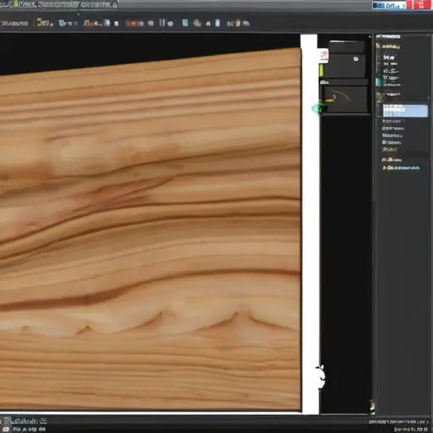
Task: Switch to the document tab at top left
Action: click(64, 4)
